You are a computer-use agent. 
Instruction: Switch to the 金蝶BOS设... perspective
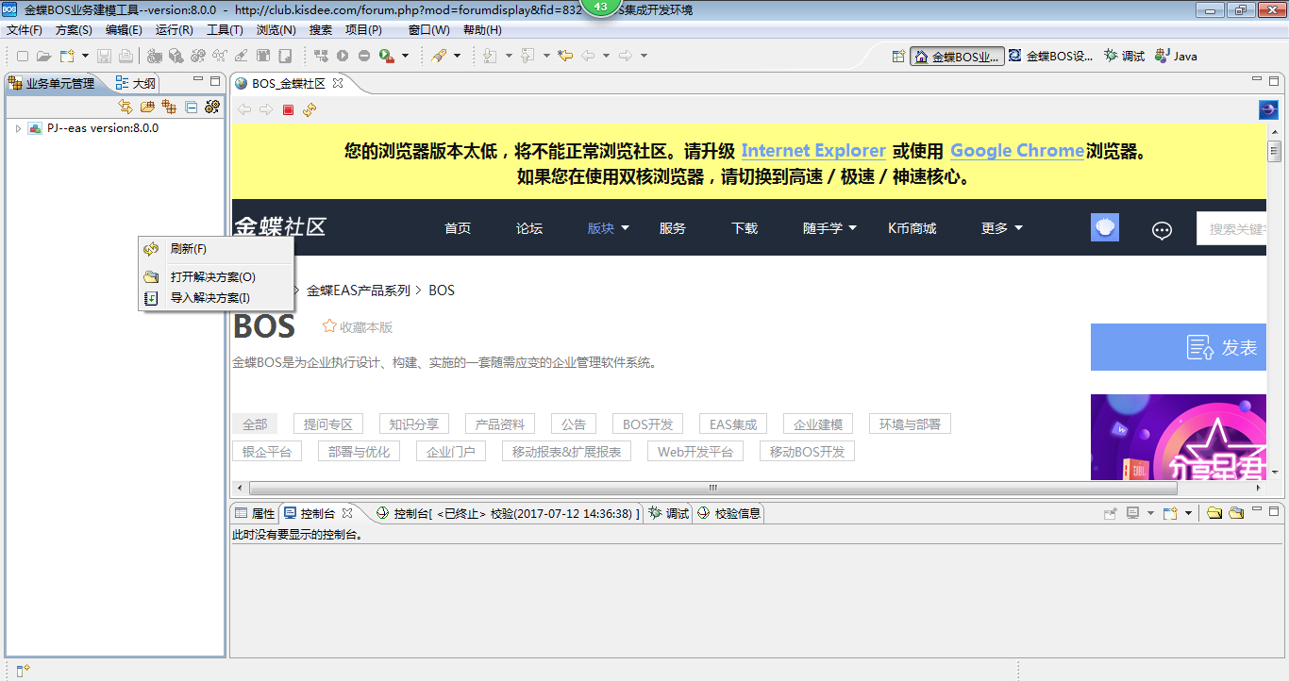click(x=1050, y=56)
